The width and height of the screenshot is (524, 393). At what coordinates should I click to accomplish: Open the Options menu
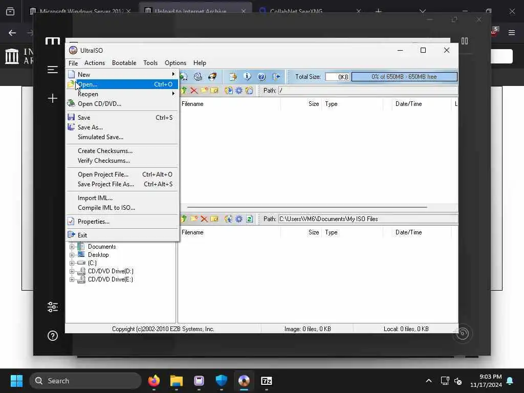click(x=176, y=63)
